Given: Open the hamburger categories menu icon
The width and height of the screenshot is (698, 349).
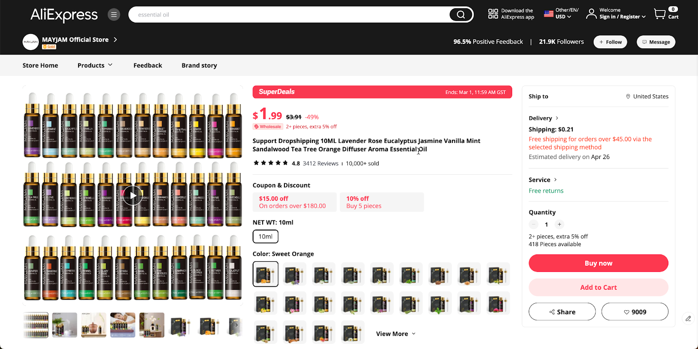Looking at the screenshot, I should point(114,15).
